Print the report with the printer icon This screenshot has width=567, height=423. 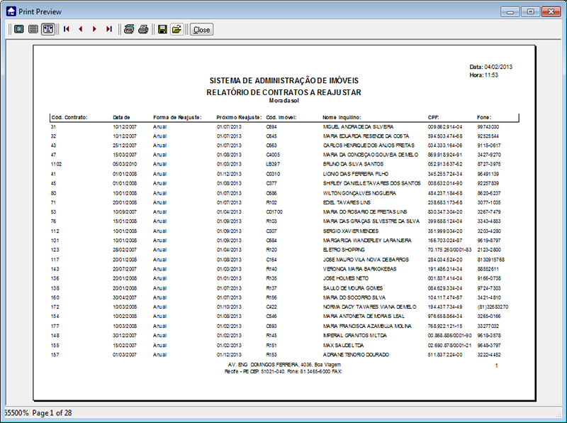tap(142, 29)
